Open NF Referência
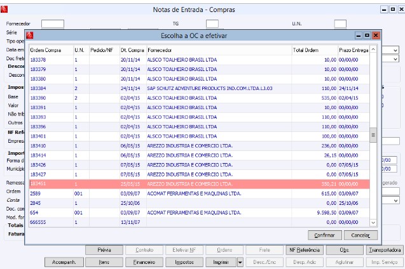 (305, 250)
